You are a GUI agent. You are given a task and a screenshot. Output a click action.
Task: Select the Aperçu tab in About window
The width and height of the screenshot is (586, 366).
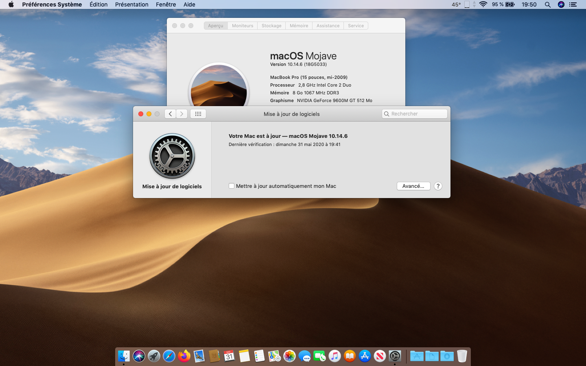216,26
